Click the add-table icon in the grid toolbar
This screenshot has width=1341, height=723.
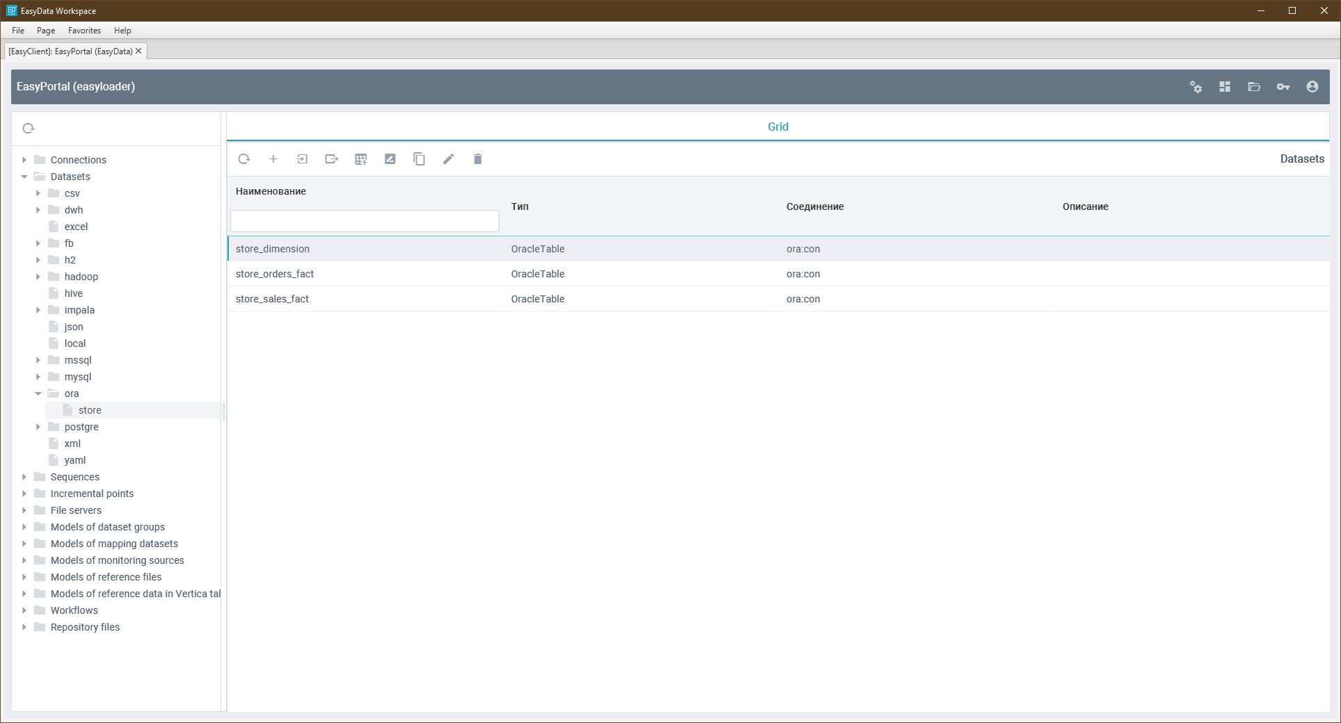point(361,159)
